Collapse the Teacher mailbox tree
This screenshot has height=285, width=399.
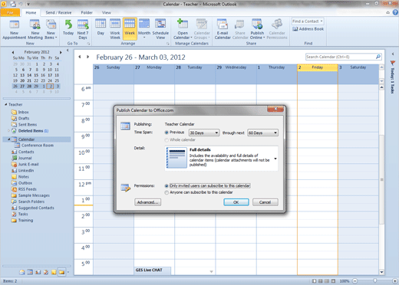coord(6,104)
